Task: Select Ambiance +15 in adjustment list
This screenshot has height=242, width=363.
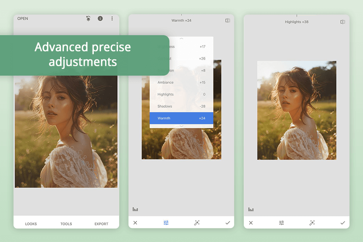Action: click(181, 82)
